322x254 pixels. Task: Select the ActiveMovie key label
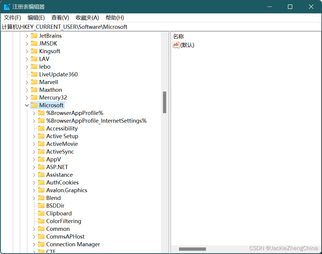(62, 144)
